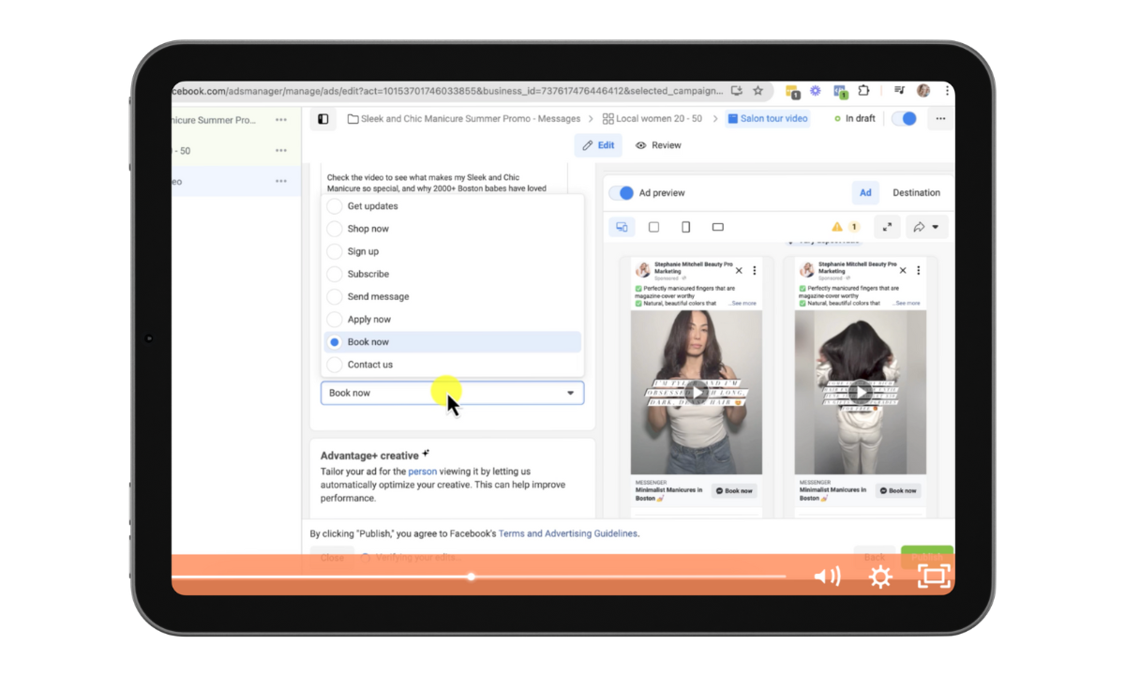Expand ad preview to full view
Viewport: 1125px width, 675px height.
[887, 227]
